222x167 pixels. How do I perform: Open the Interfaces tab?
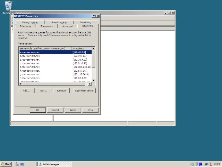tap(25, 26)
